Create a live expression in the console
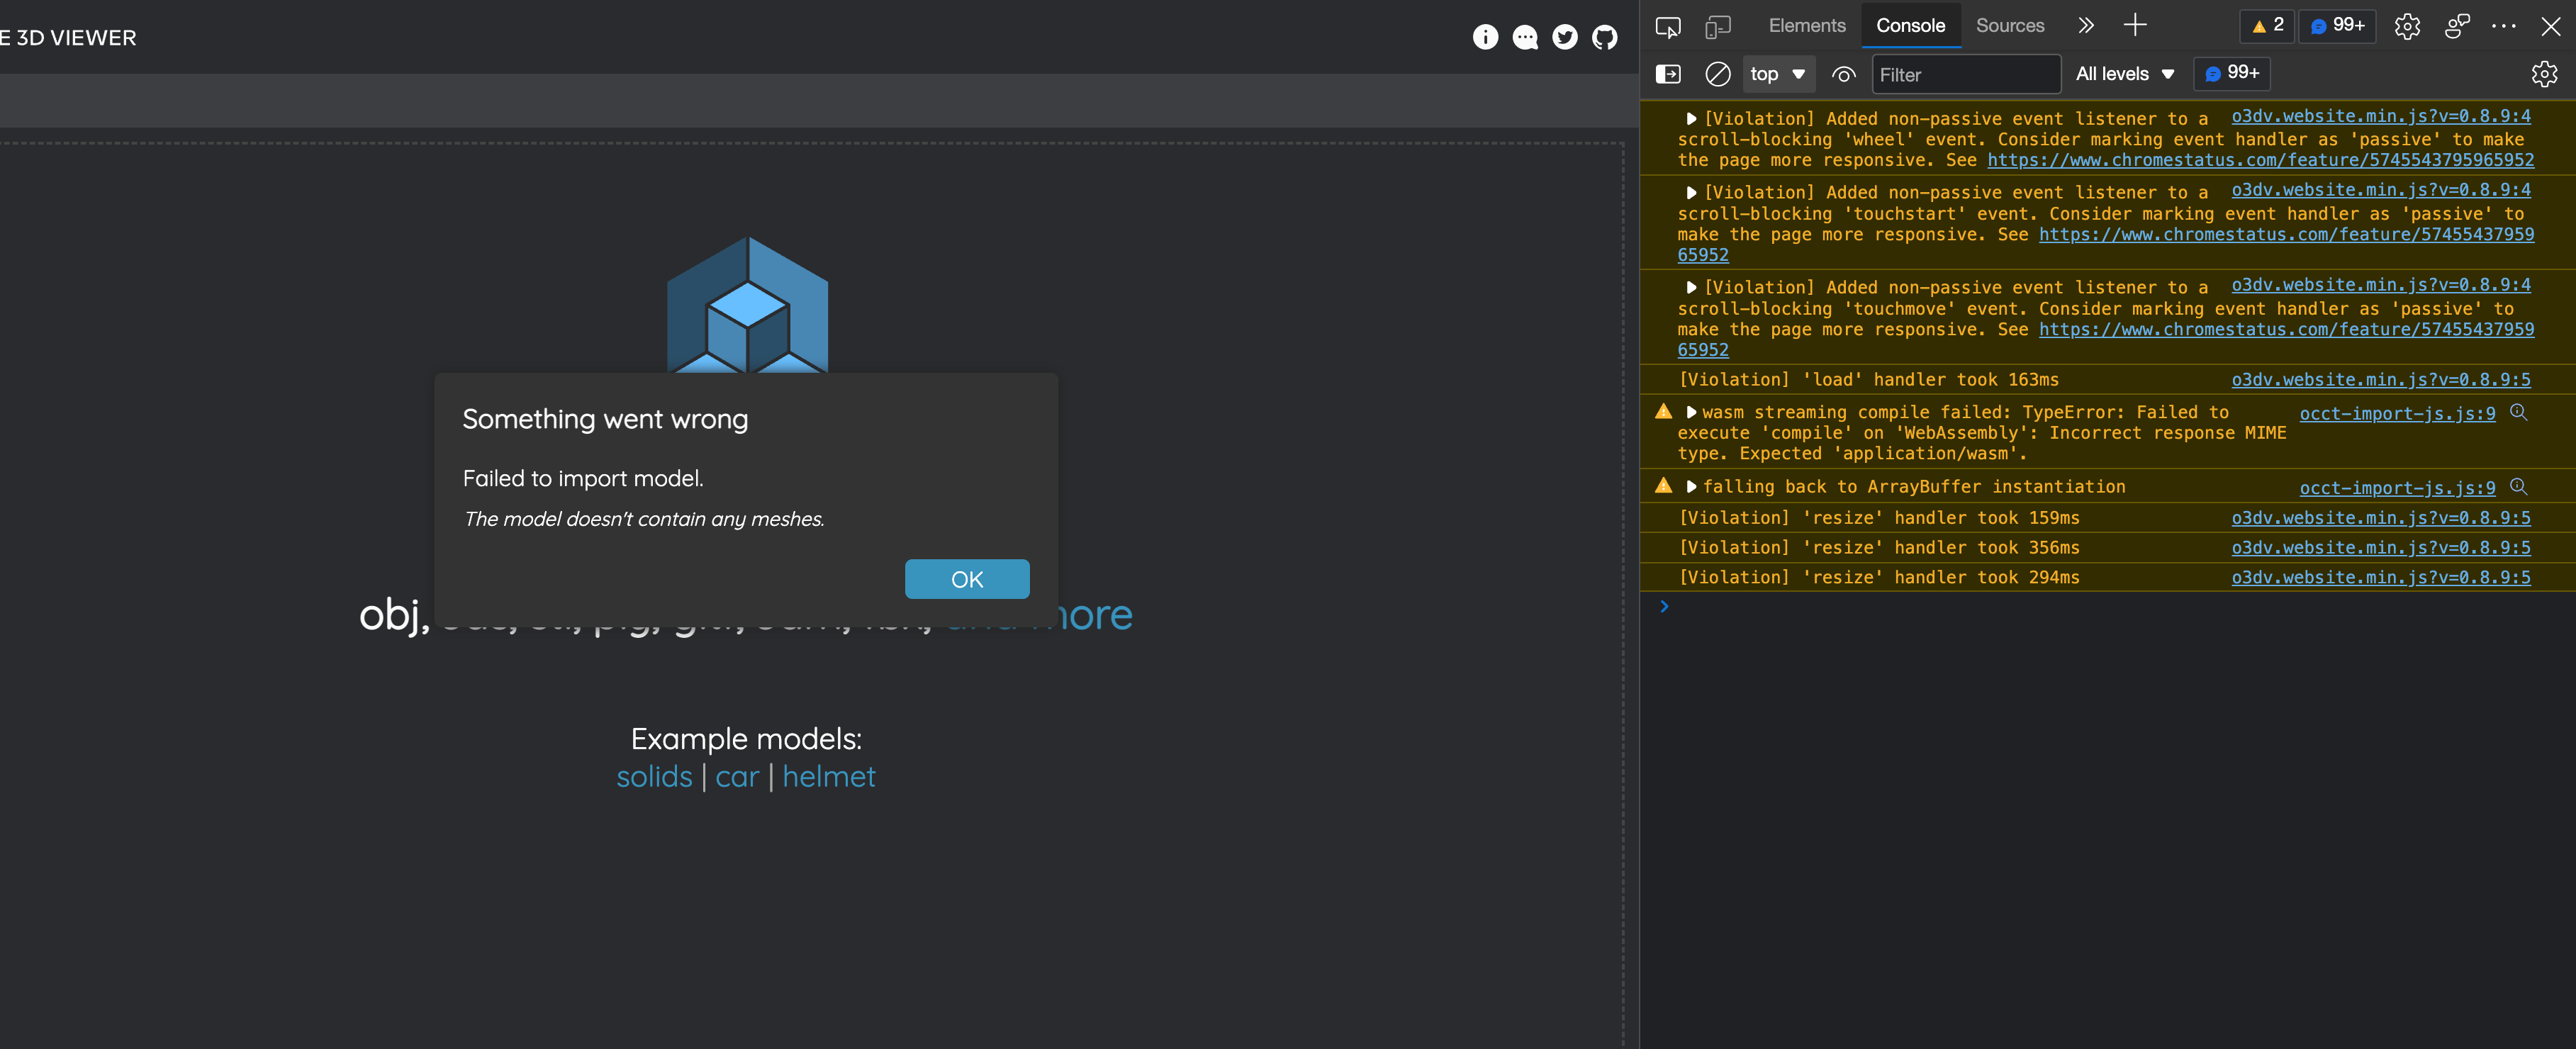The height and width of the screenshot is (1049, 2576). (1844, 74)
